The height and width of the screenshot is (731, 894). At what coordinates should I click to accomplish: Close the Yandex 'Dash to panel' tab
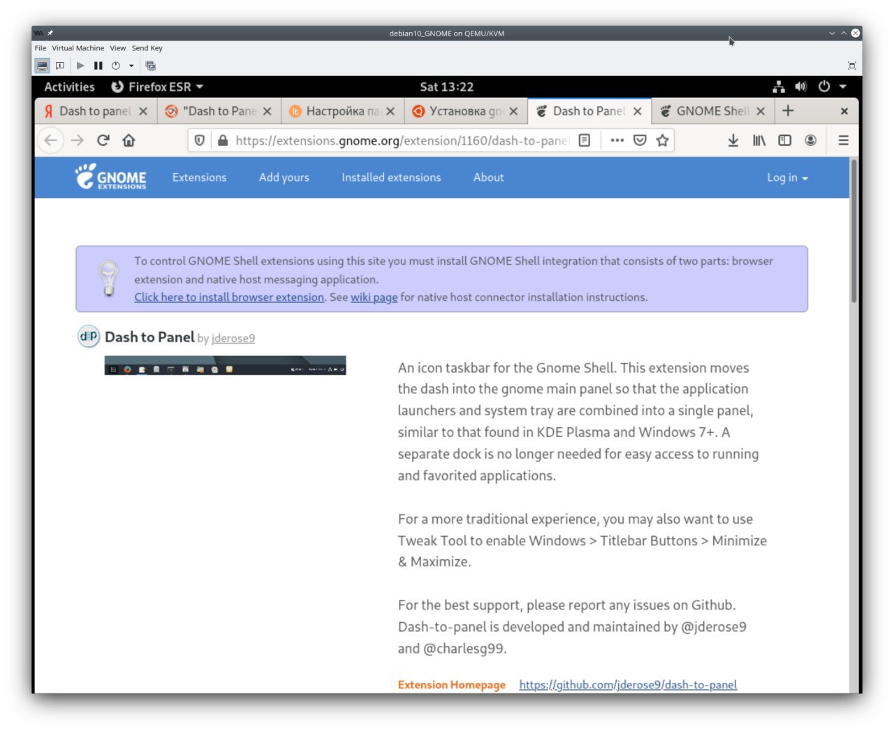143,111
